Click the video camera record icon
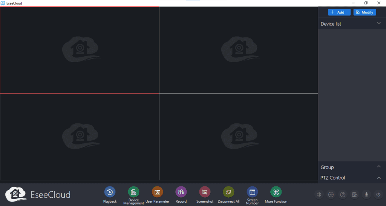Screen dimensions: 386x206 [x=354, y=195]
